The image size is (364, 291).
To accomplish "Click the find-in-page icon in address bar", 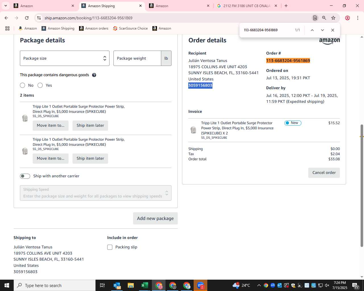I will click(x=315, y=18).
